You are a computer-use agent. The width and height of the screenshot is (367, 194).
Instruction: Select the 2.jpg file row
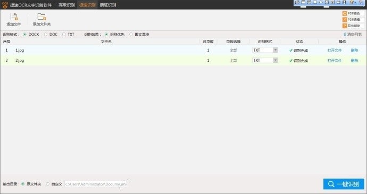click(183, 61)
